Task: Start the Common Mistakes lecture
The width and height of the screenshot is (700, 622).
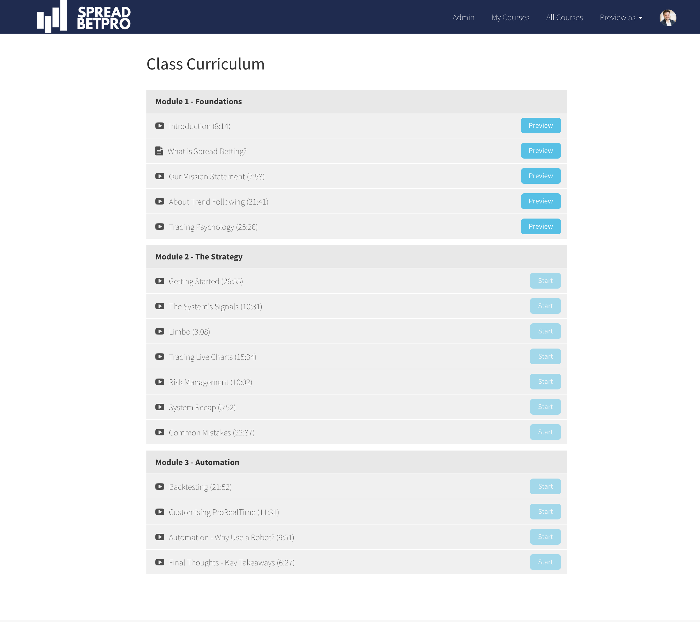Action: [545, 432]
